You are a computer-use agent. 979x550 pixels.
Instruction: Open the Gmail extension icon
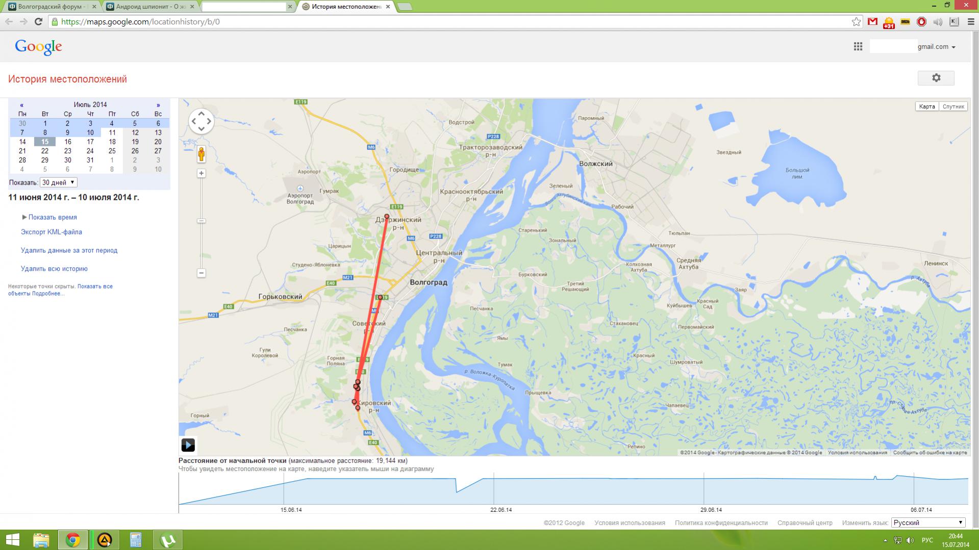873,21
